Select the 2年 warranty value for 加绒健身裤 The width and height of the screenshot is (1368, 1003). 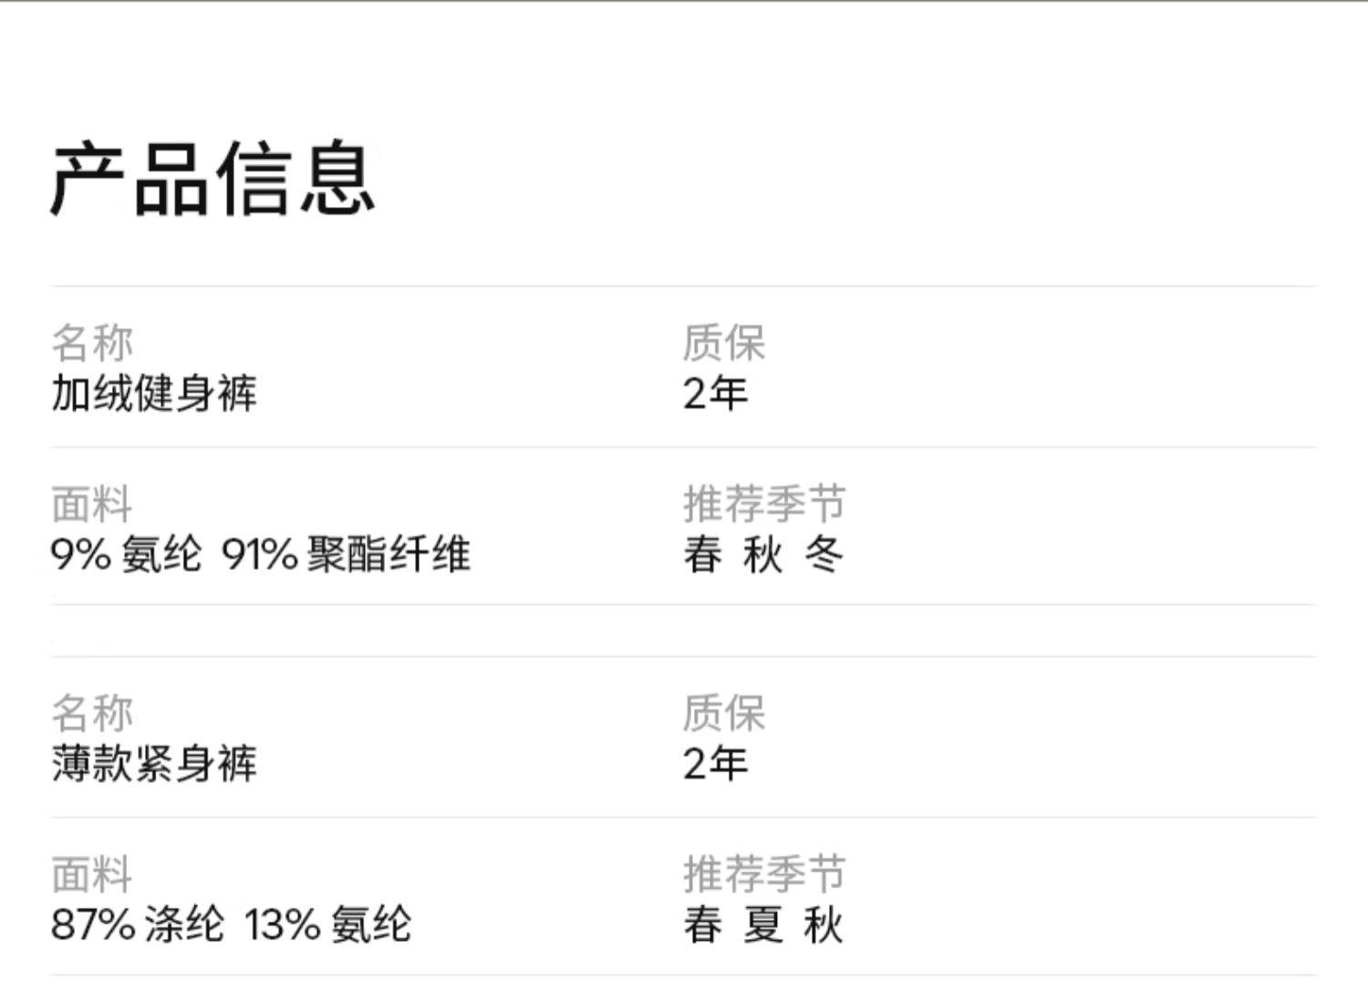click(715, 394)
